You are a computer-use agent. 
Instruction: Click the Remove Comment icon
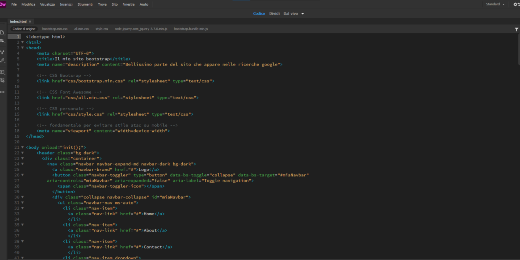(x=2, y=80)
